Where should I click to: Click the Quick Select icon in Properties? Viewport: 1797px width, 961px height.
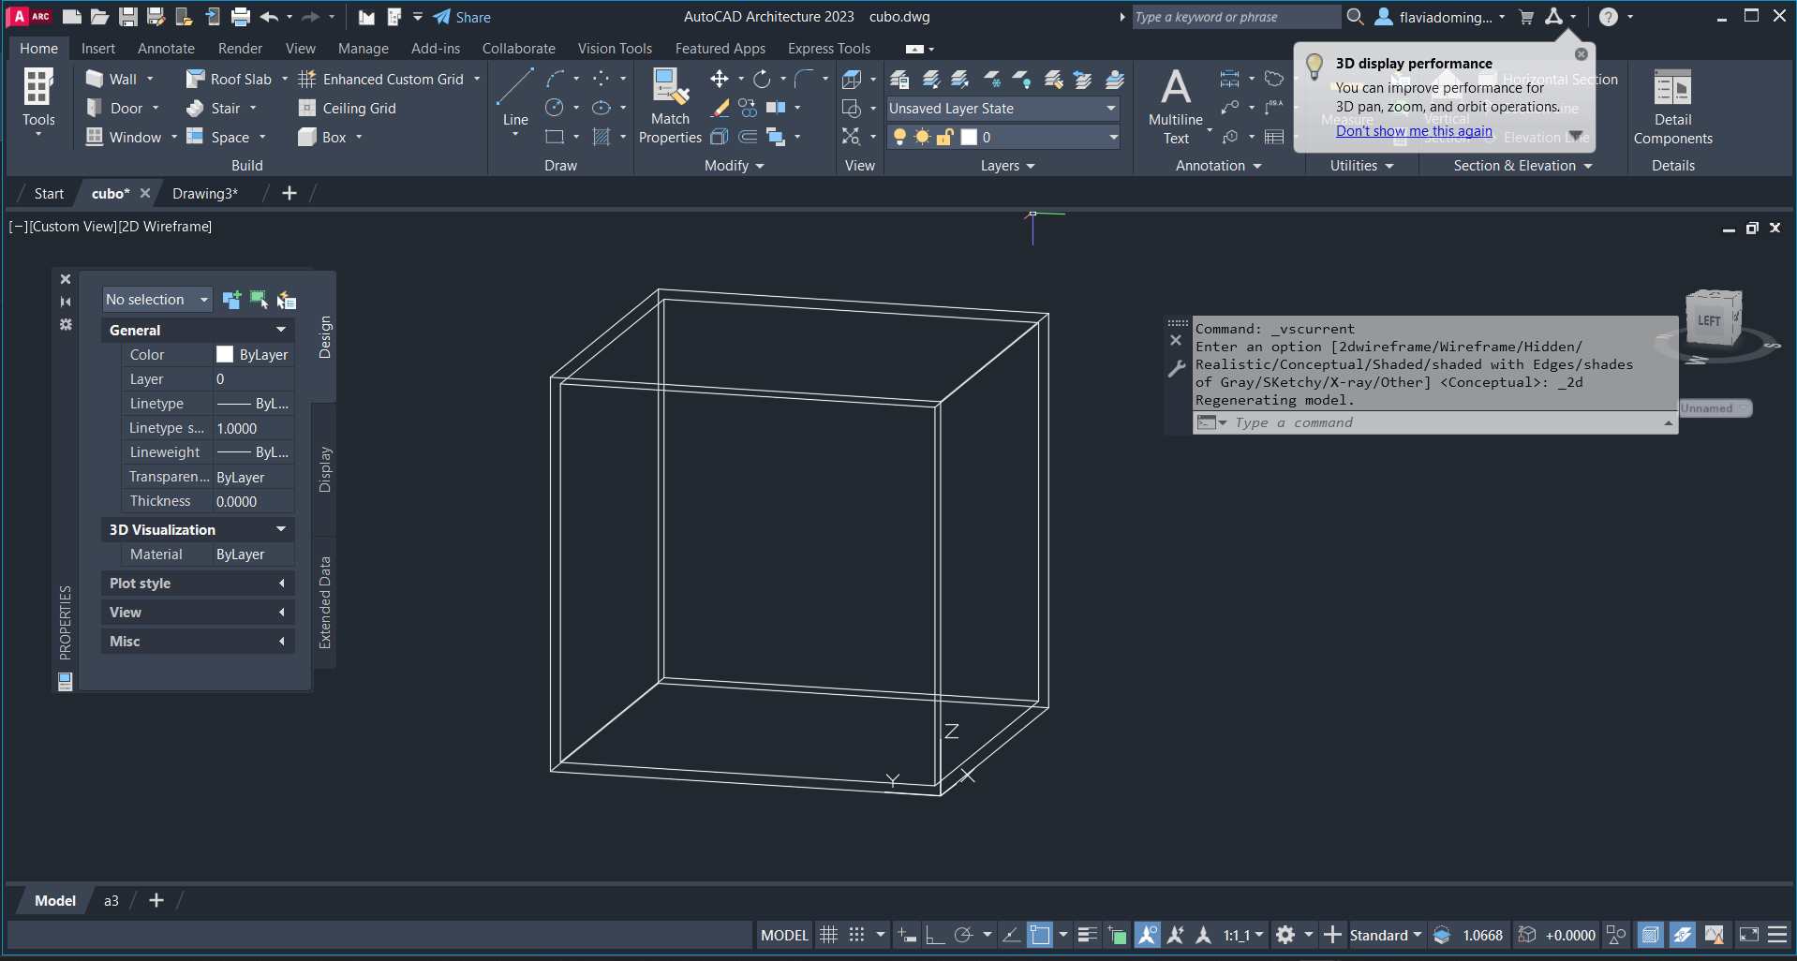[287, 300]
